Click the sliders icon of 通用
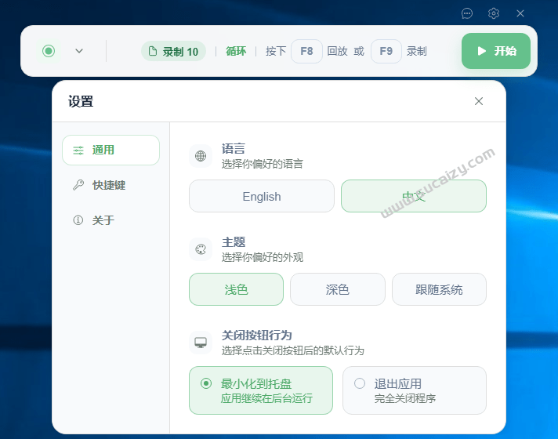558x439 pixels. pyautogui.click(x=78, y=151)
